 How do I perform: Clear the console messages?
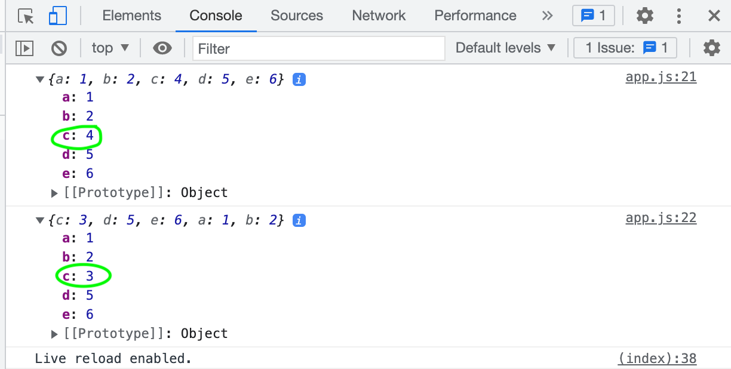click(57, 48)
